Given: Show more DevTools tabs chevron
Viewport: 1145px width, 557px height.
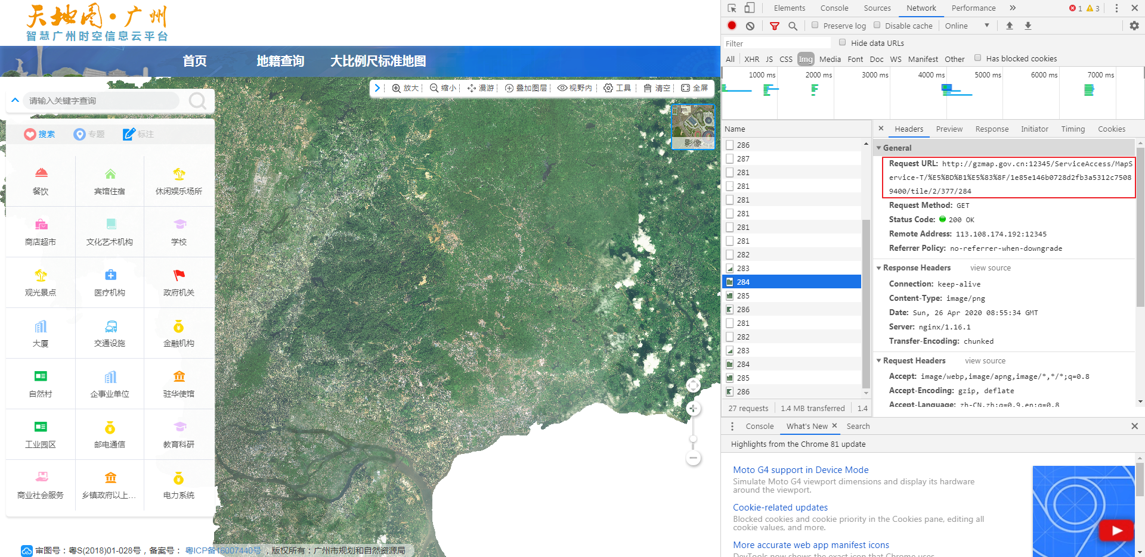Looking at the screenshot, I should coord(1013,8).
